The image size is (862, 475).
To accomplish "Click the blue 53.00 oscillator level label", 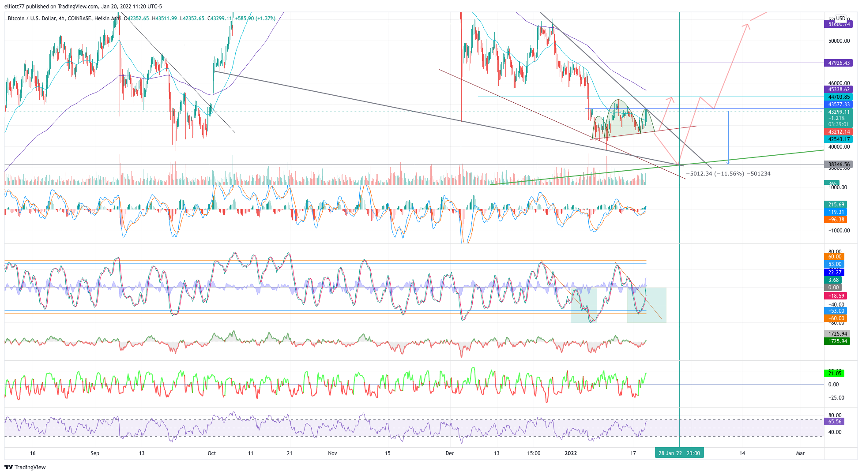I will pyautogui.click(x=834, y=264).
